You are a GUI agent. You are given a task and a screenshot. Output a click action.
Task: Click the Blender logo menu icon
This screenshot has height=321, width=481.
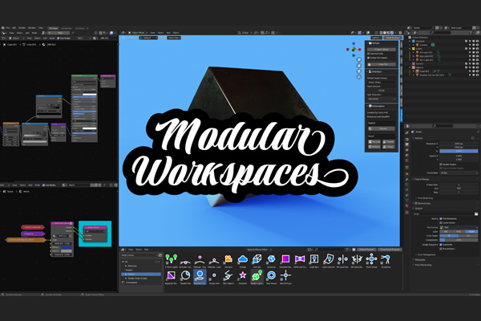pos(3,28)
